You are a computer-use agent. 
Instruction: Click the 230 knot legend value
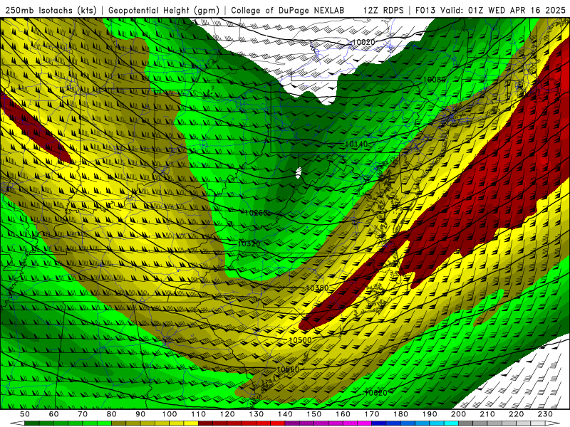(545, 414)
